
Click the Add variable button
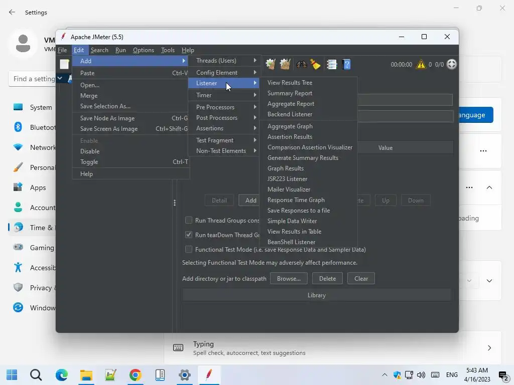pos(249,200)
